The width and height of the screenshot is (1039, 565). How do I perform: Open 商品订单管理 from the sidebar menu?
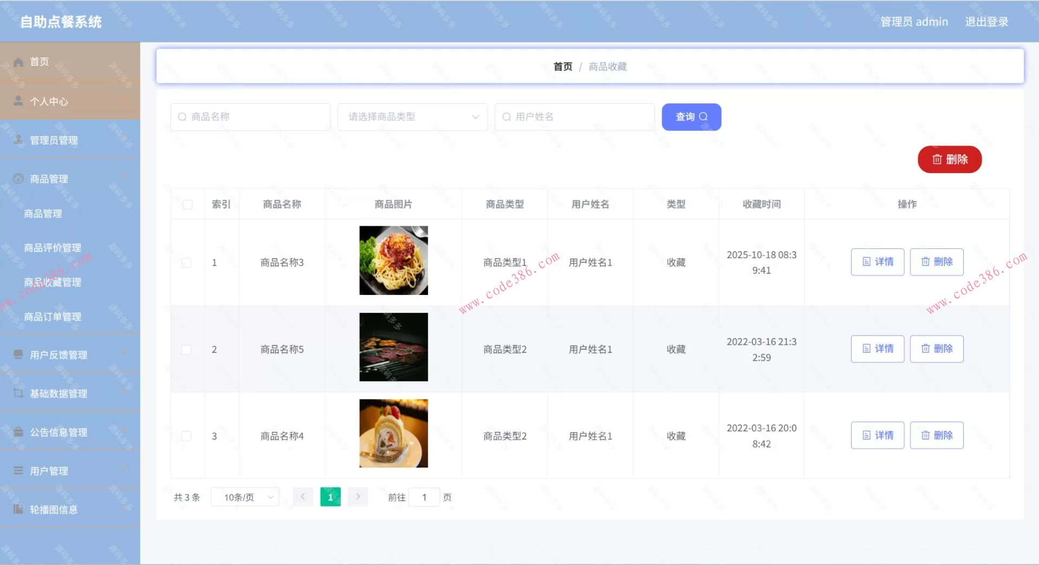coord(52,317)
